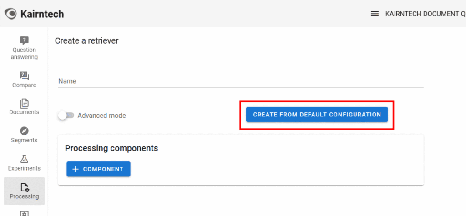Open the Experiments flask icon

point(25,159)
